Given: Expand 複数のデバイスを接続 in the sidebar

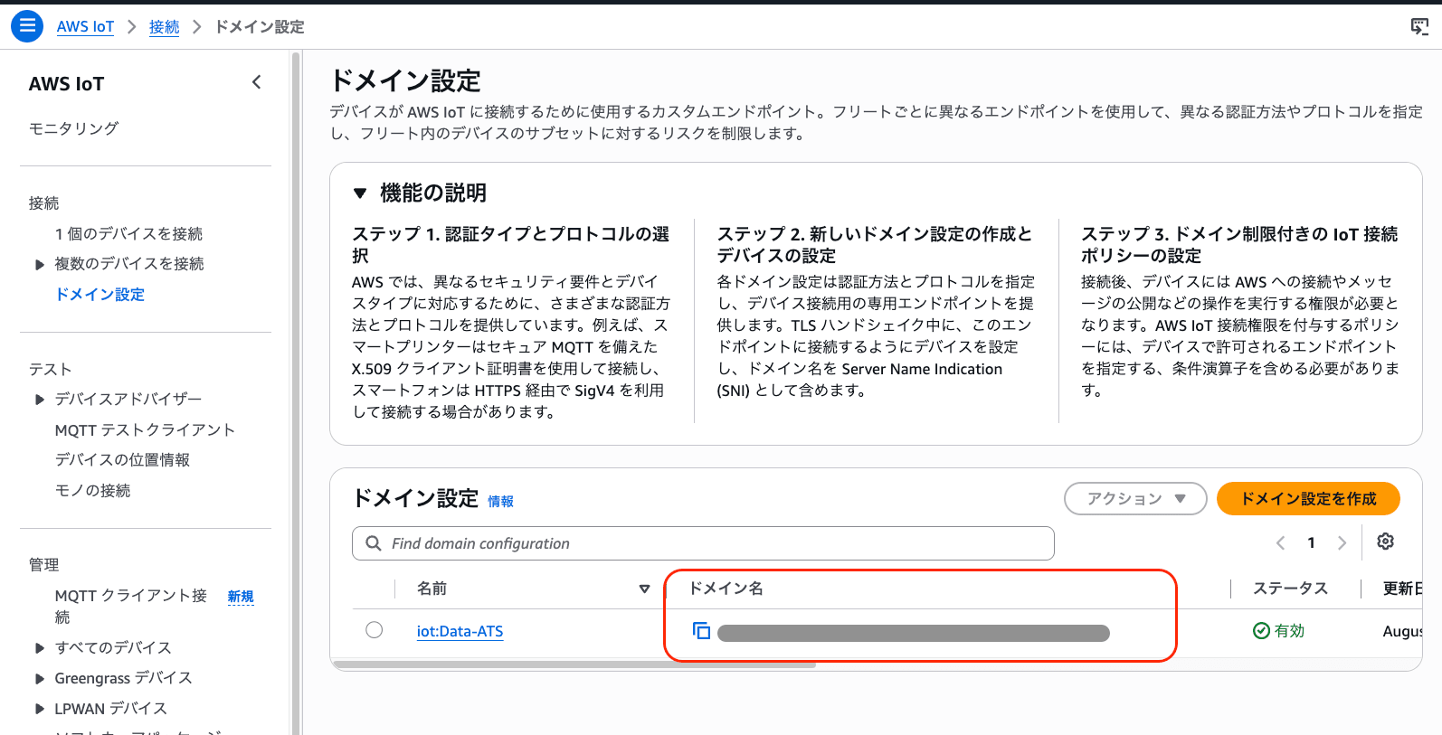Looking at the screenshot, I should 39,264.
